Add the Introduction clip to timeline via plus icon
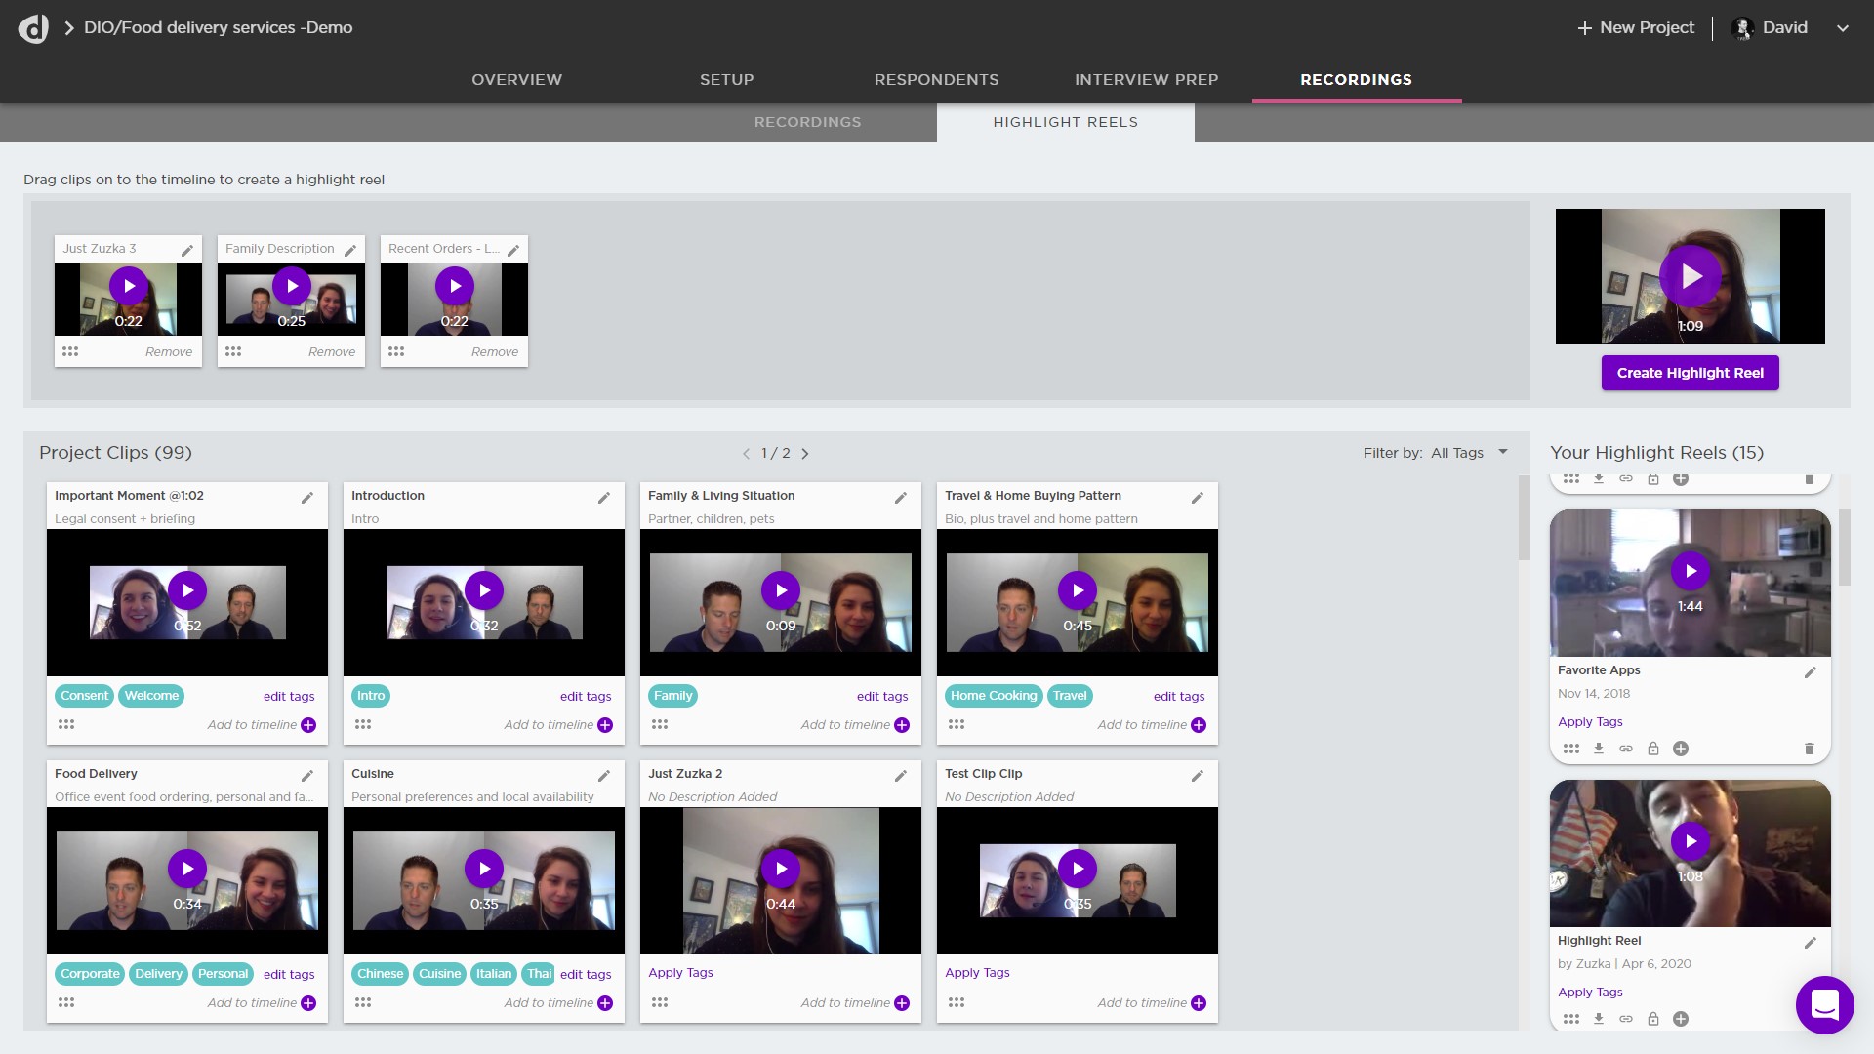1874x1054 pixels. [x=605, y=725]
